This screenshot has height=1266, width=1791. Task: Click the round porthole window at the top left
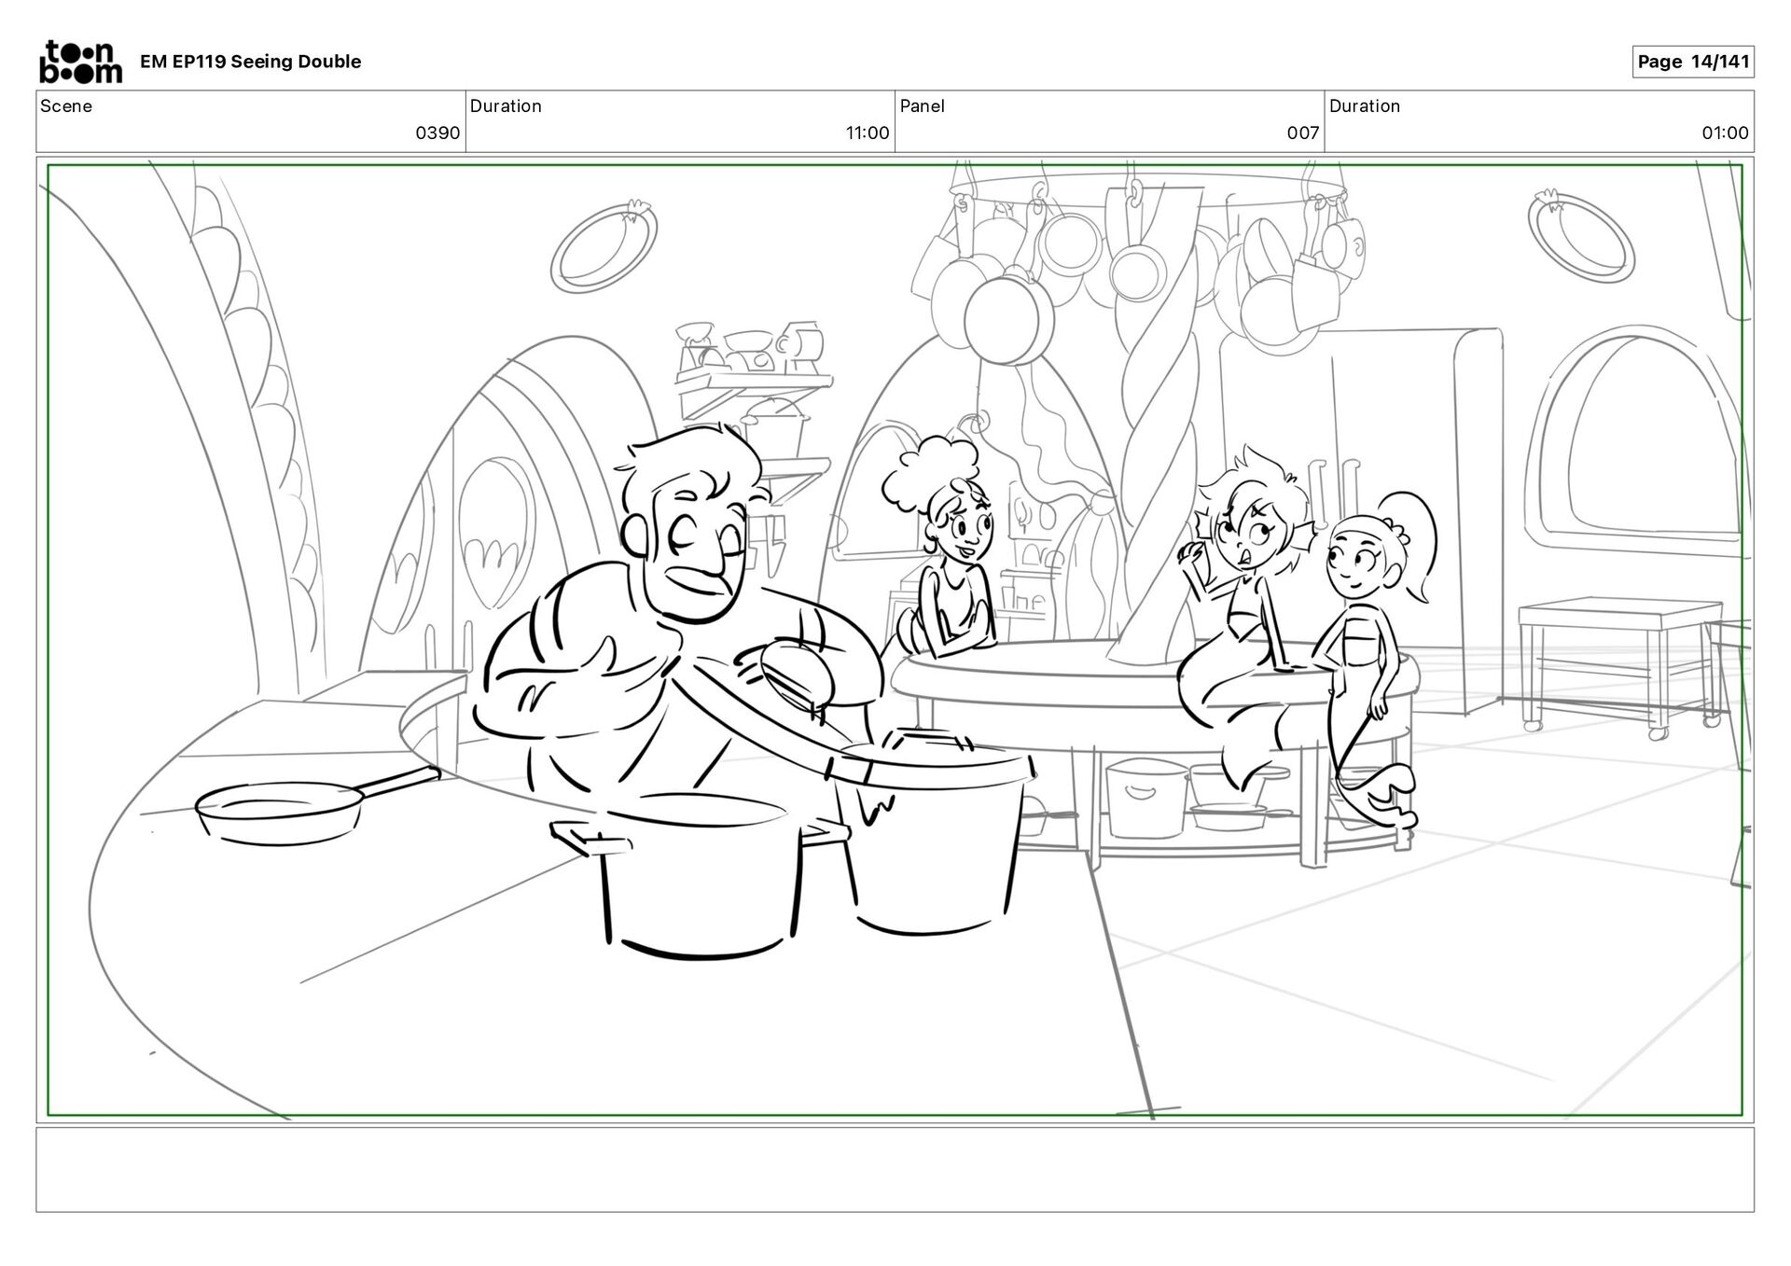point(604,247)
